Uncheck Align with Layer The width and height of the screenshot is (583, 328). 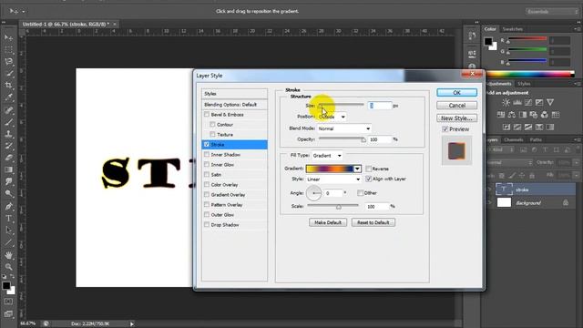[x=368, y=179]
